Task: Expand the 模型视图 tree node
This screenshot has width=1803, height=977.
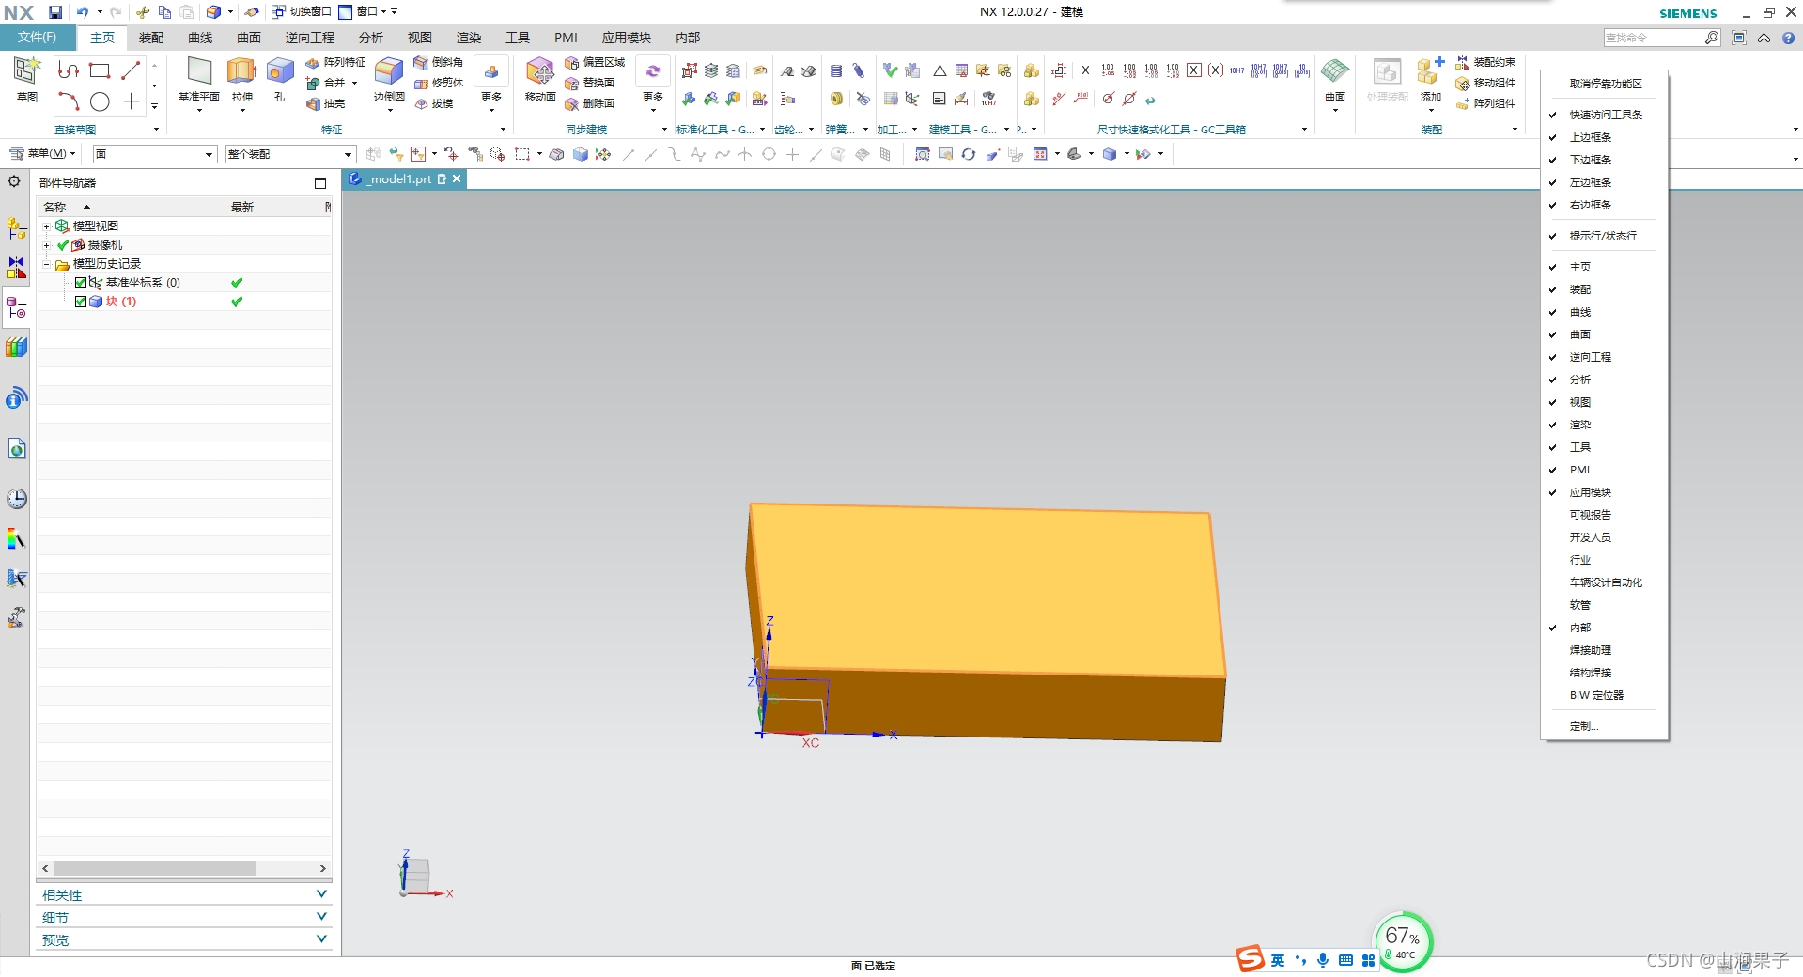Action: click(x=46, y=226)
